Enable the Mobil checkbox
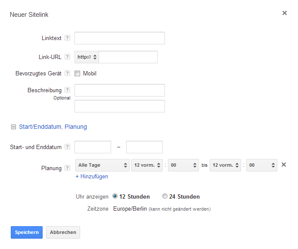The height and width of the screenshot is (249, 298). tap(78, 74)
